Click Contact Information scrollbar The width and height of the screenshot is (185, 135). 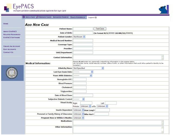[162, 57]
